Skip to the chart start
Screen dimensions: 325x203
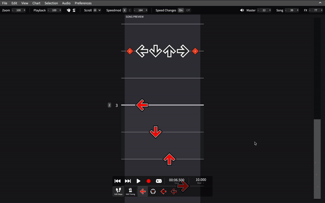(x=117, y=181)
